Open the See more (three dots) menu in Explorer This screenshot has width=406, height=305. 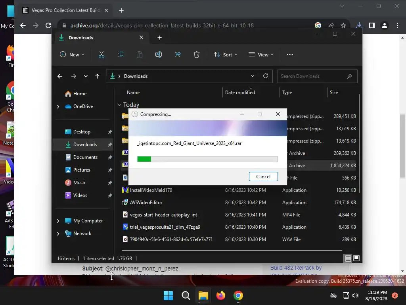tap(290, 55)
